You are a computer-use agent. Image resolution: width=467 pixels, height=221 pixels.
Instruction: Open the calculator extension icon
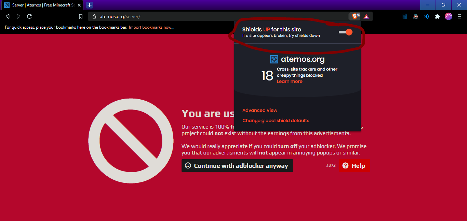(x=405, y=16)
